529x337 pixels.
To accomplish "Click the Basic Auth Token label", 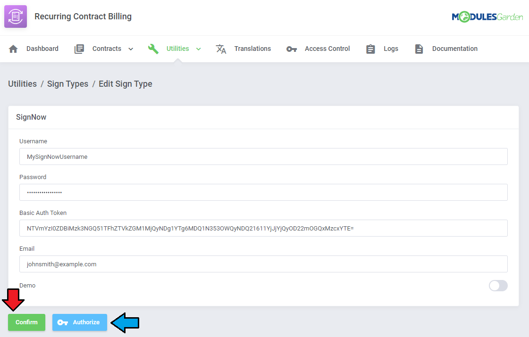I will pyautogui.click(x=43, y=213).
